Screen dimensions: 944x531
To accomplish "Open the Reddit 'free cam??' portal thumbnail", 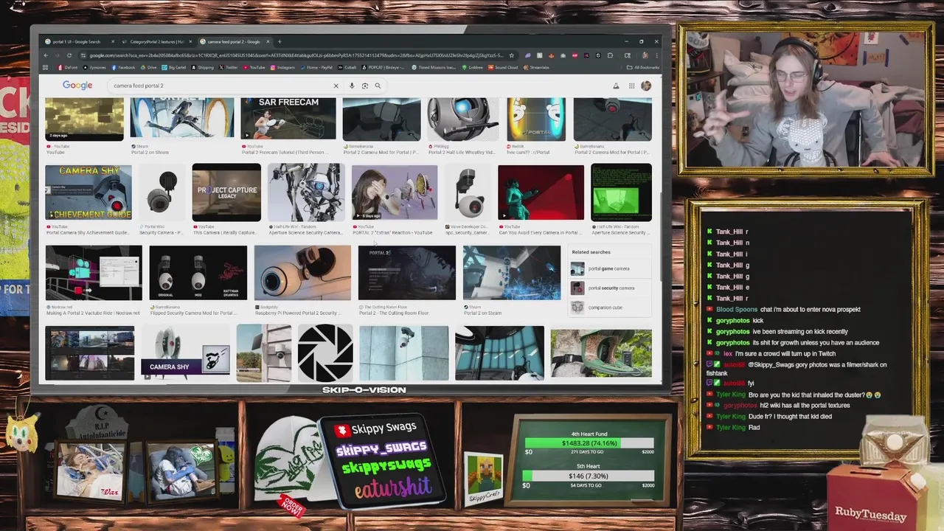I will pyautogui.click(x=536, y=119).
